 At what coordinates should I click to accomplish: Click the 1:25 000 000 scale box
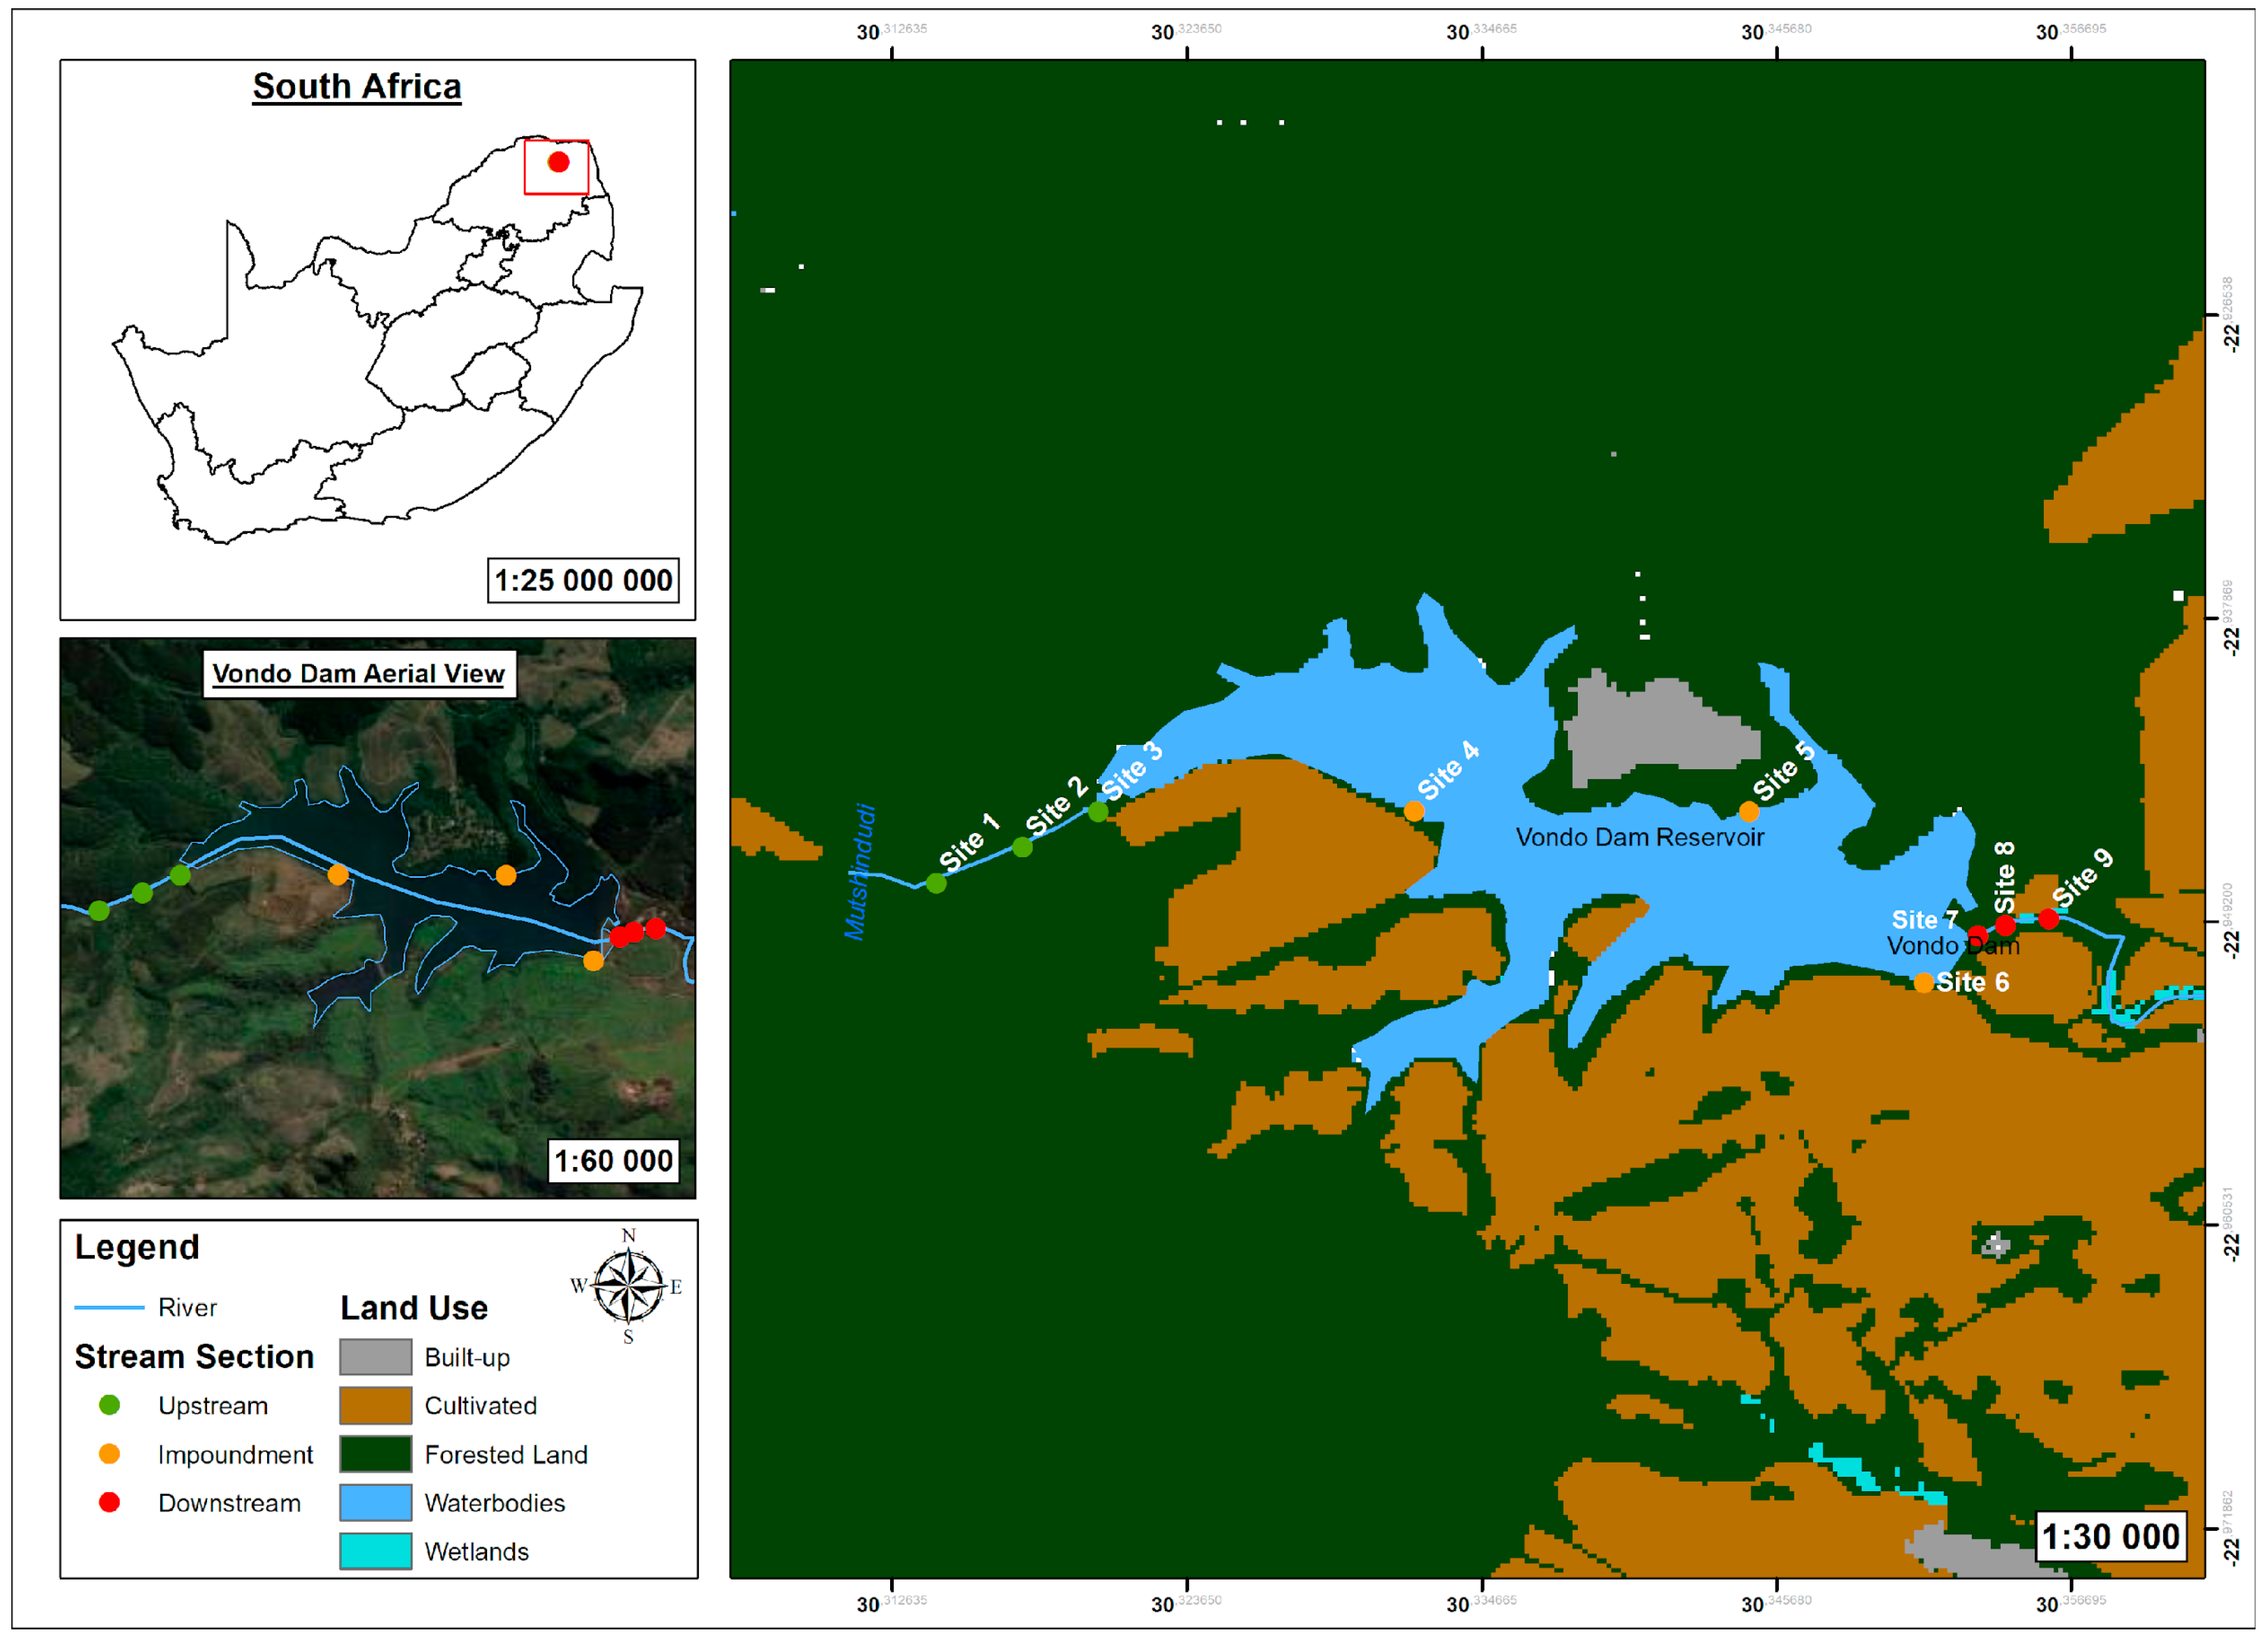click(583, 580)
